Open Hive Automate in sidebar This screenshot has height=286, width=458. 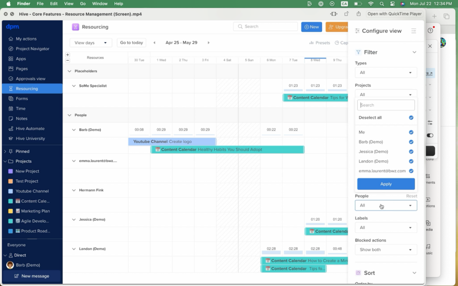tap(30, 129)
